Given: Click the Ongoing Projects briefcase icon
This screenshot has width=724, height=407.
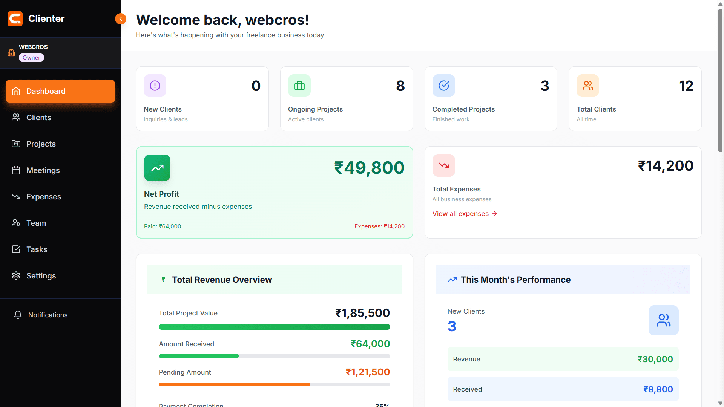Looking at the screenshot, I should tap(299, 86).
